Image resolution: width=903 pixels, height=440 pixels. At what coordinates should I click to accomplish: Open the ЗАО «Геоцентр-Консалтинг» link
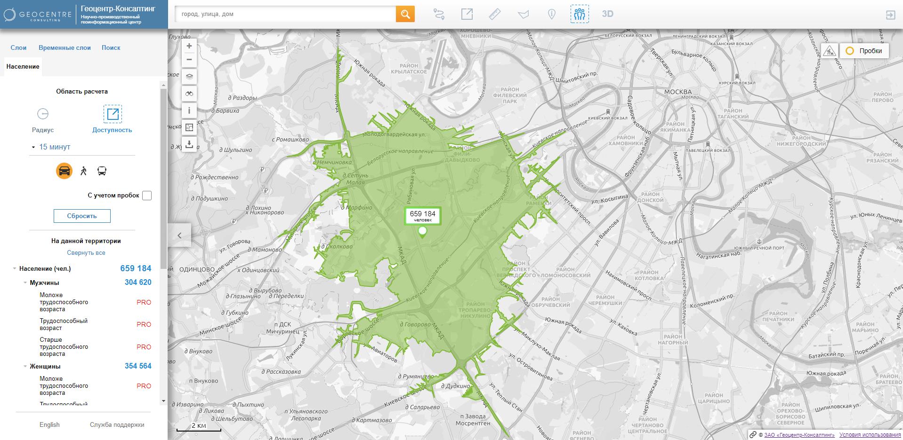coord(799,435)
